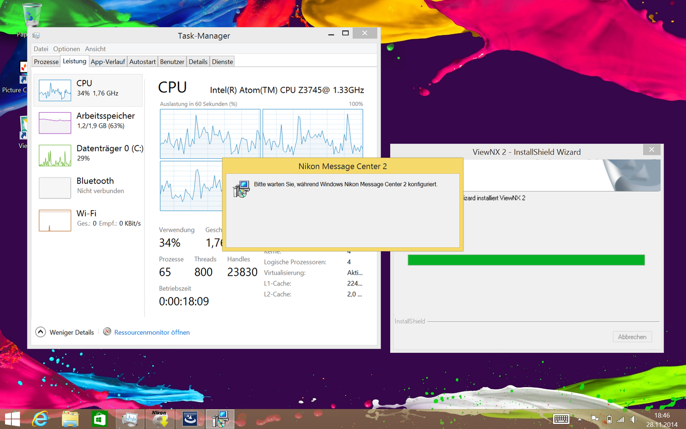686x429 pixels.
Task: Open Datei menu in Task-Manager
Action: point(41,49)
